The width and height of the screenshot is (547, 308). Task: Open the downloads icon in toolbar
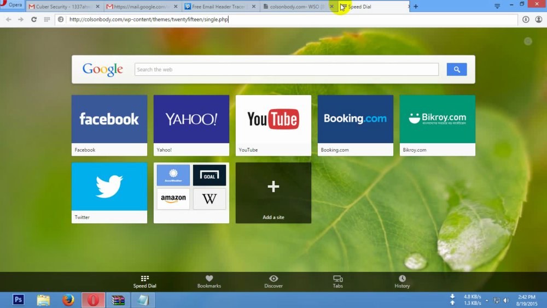[x=526, y=20]
